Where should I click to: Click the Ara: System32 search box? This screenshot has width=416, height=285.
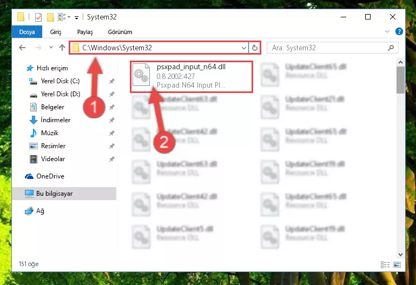coord(333,48)
